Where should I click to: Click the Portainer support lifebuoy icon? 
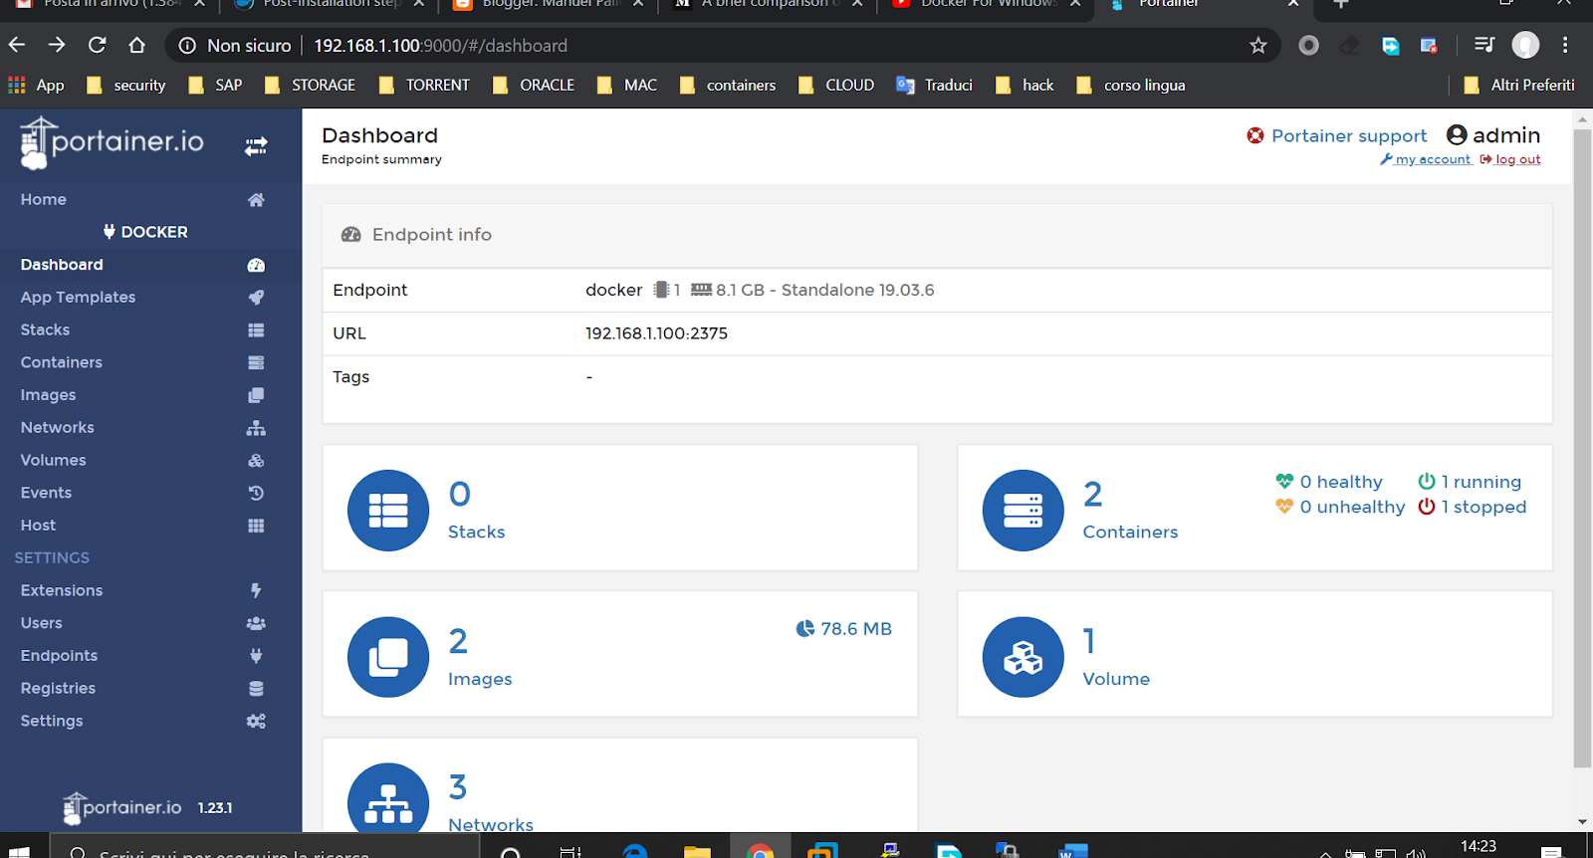[x=1255, y=135]
